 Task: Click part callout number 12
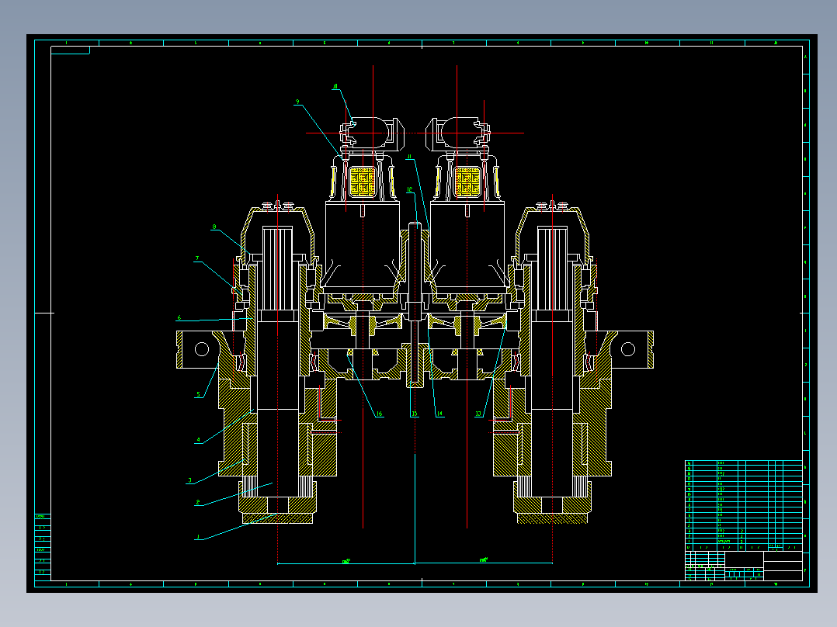[409, 189]
